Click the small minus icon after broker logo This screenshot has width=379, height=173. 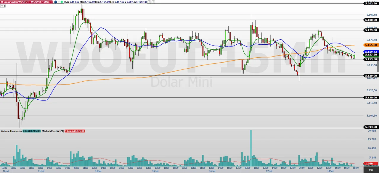pyautogui.click(x=59, y=2)
